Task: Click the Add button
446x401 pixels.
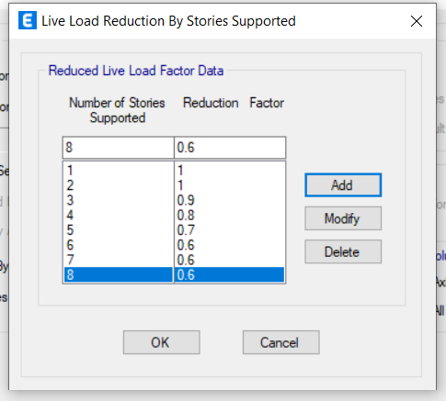Action: point(343,185)
